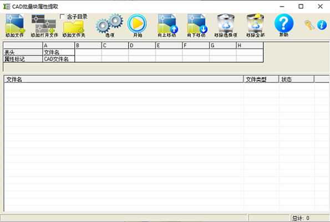330x222 pixels.
Task: Maximize the CAD批量块属性提取 window
Action: point(301,7)
